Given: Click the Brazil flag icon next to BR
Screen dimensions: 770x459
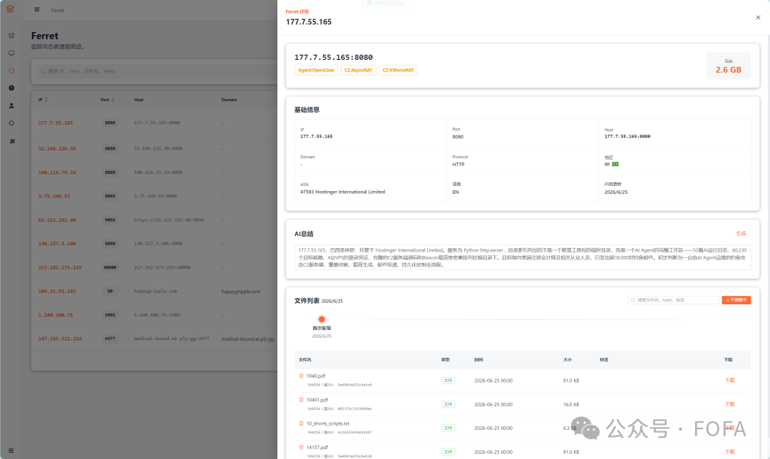Looking at the screenshot, I should click(x=615, y=165).
